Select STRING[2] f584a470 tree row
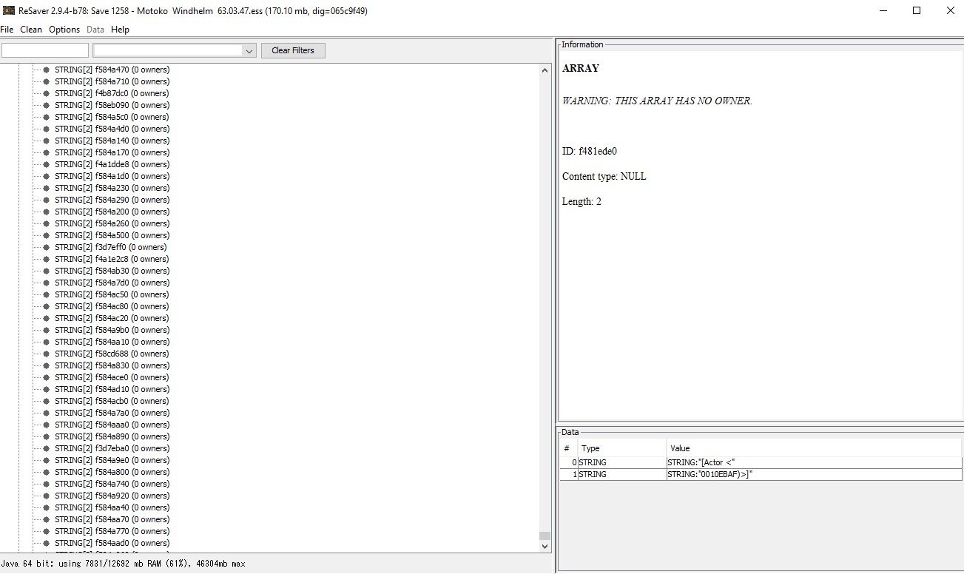964x574 pixels. pos(111,70)
